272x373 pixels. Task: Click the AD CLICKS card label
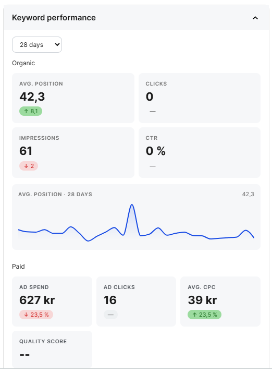pos(119,287)
